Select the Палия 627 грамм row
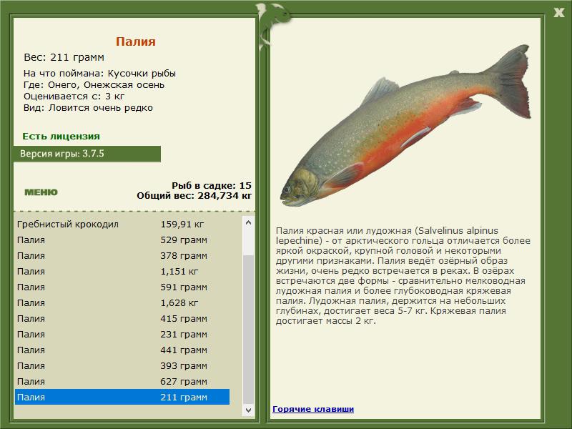Viewport: 572px width, 429px height. tap(122, 381)
